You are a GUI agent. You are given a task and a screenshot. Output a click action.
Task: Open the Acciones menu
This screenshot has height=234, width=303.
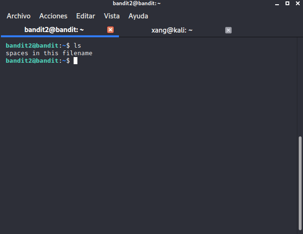point(53,16)
